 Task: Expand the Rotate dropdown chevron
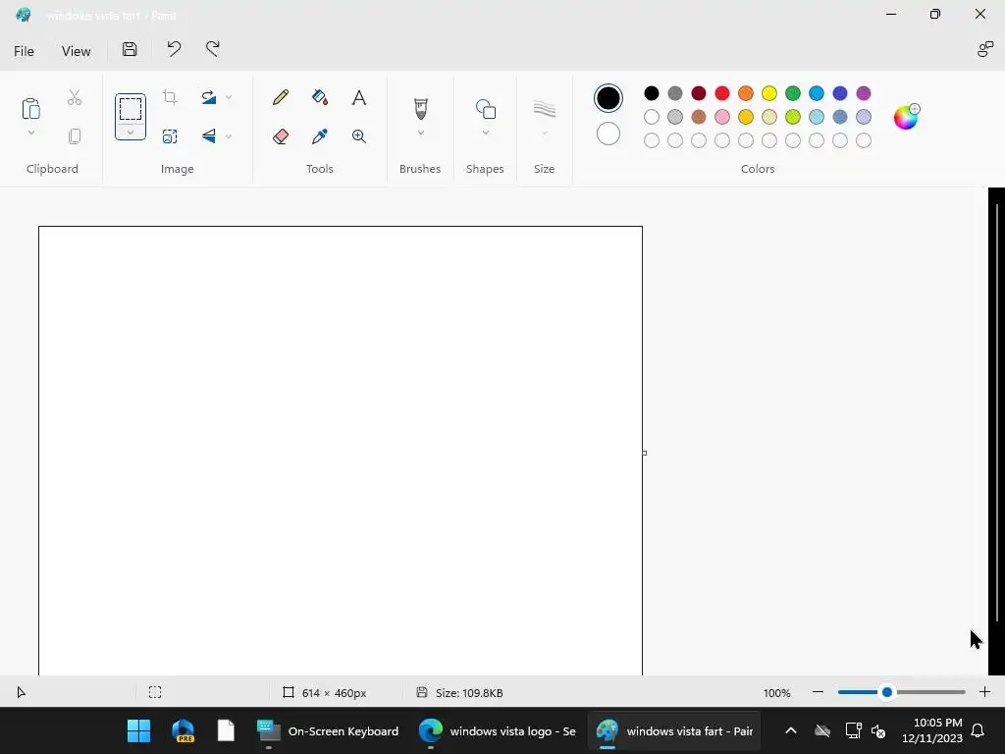229,97
